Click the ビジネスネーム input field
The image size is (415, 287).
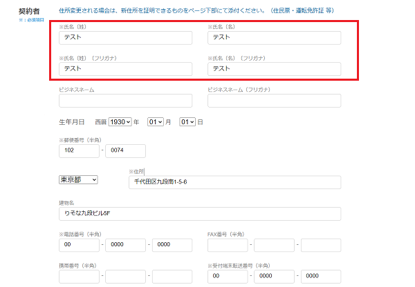tap(125, 101)
